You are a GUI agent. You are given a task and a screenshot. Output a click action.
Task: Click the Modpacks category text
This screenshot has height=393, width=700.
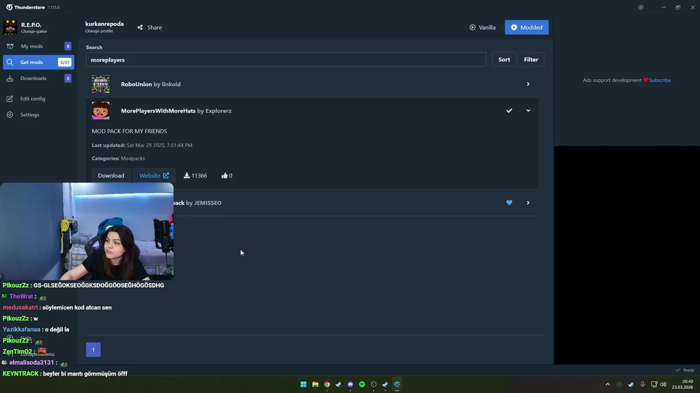point(133,158)
